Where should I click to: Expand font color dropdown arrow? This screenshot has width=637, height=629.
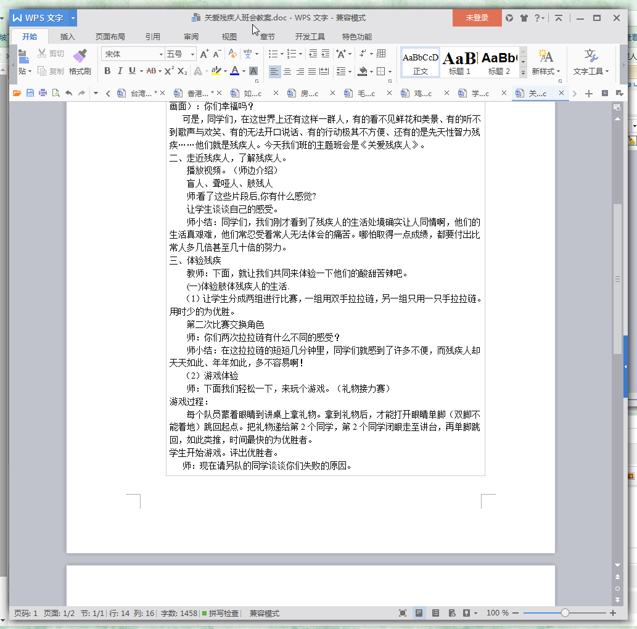click(244, 72)
